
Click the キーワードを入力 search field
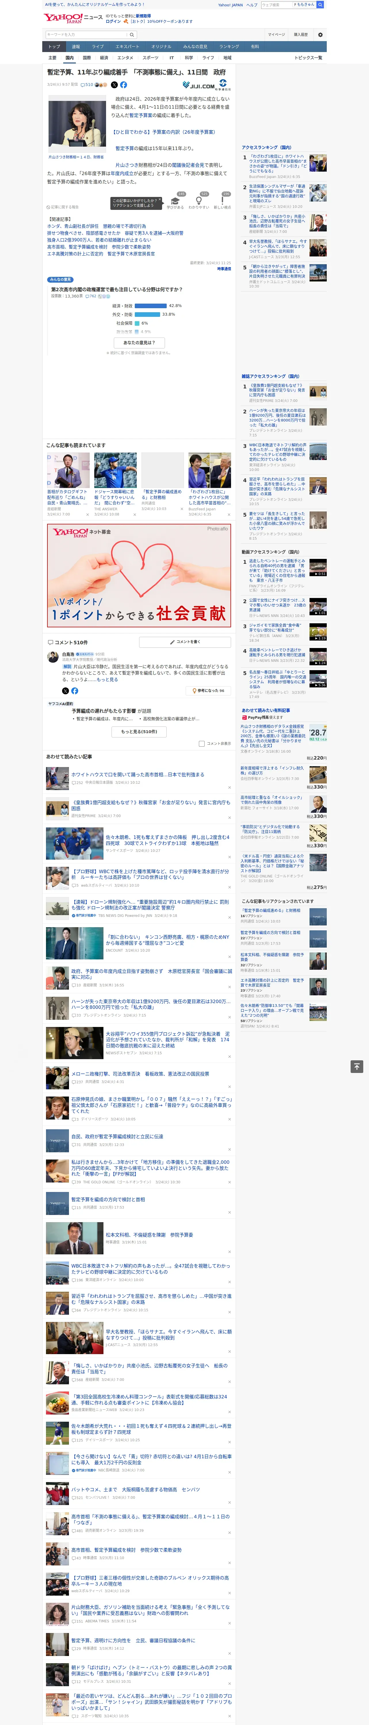point(87,34)
